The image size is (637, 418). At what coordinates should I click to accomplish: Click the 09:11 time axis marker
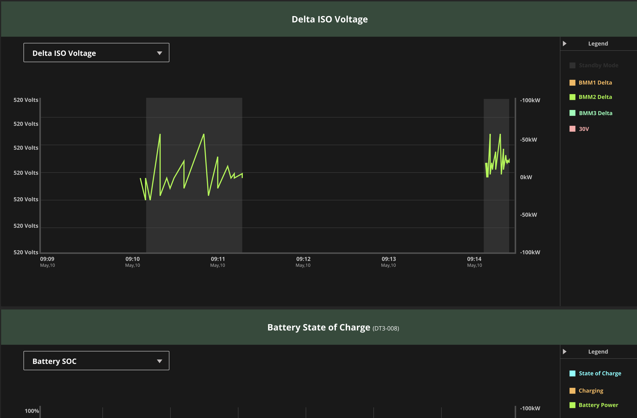tap(218, 259)
